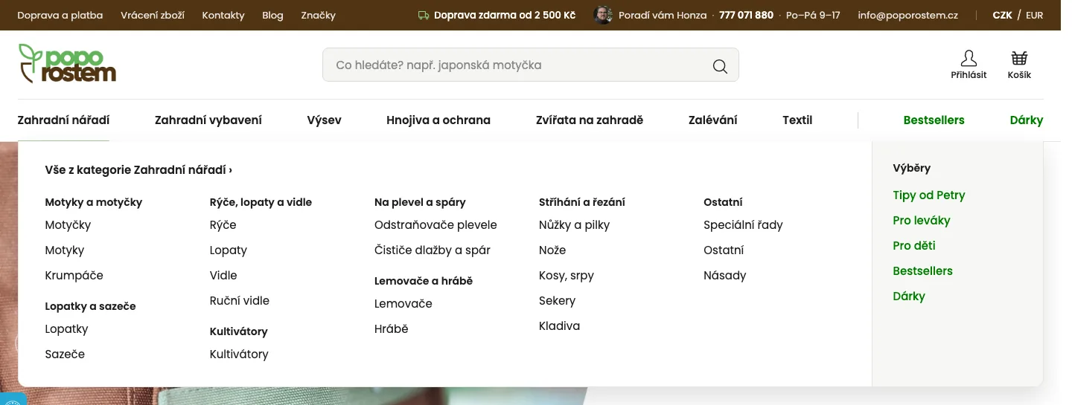Open Zalévání main menu
The height and width of the screenshot is (405, 1072).
click(x=713, y=120)
